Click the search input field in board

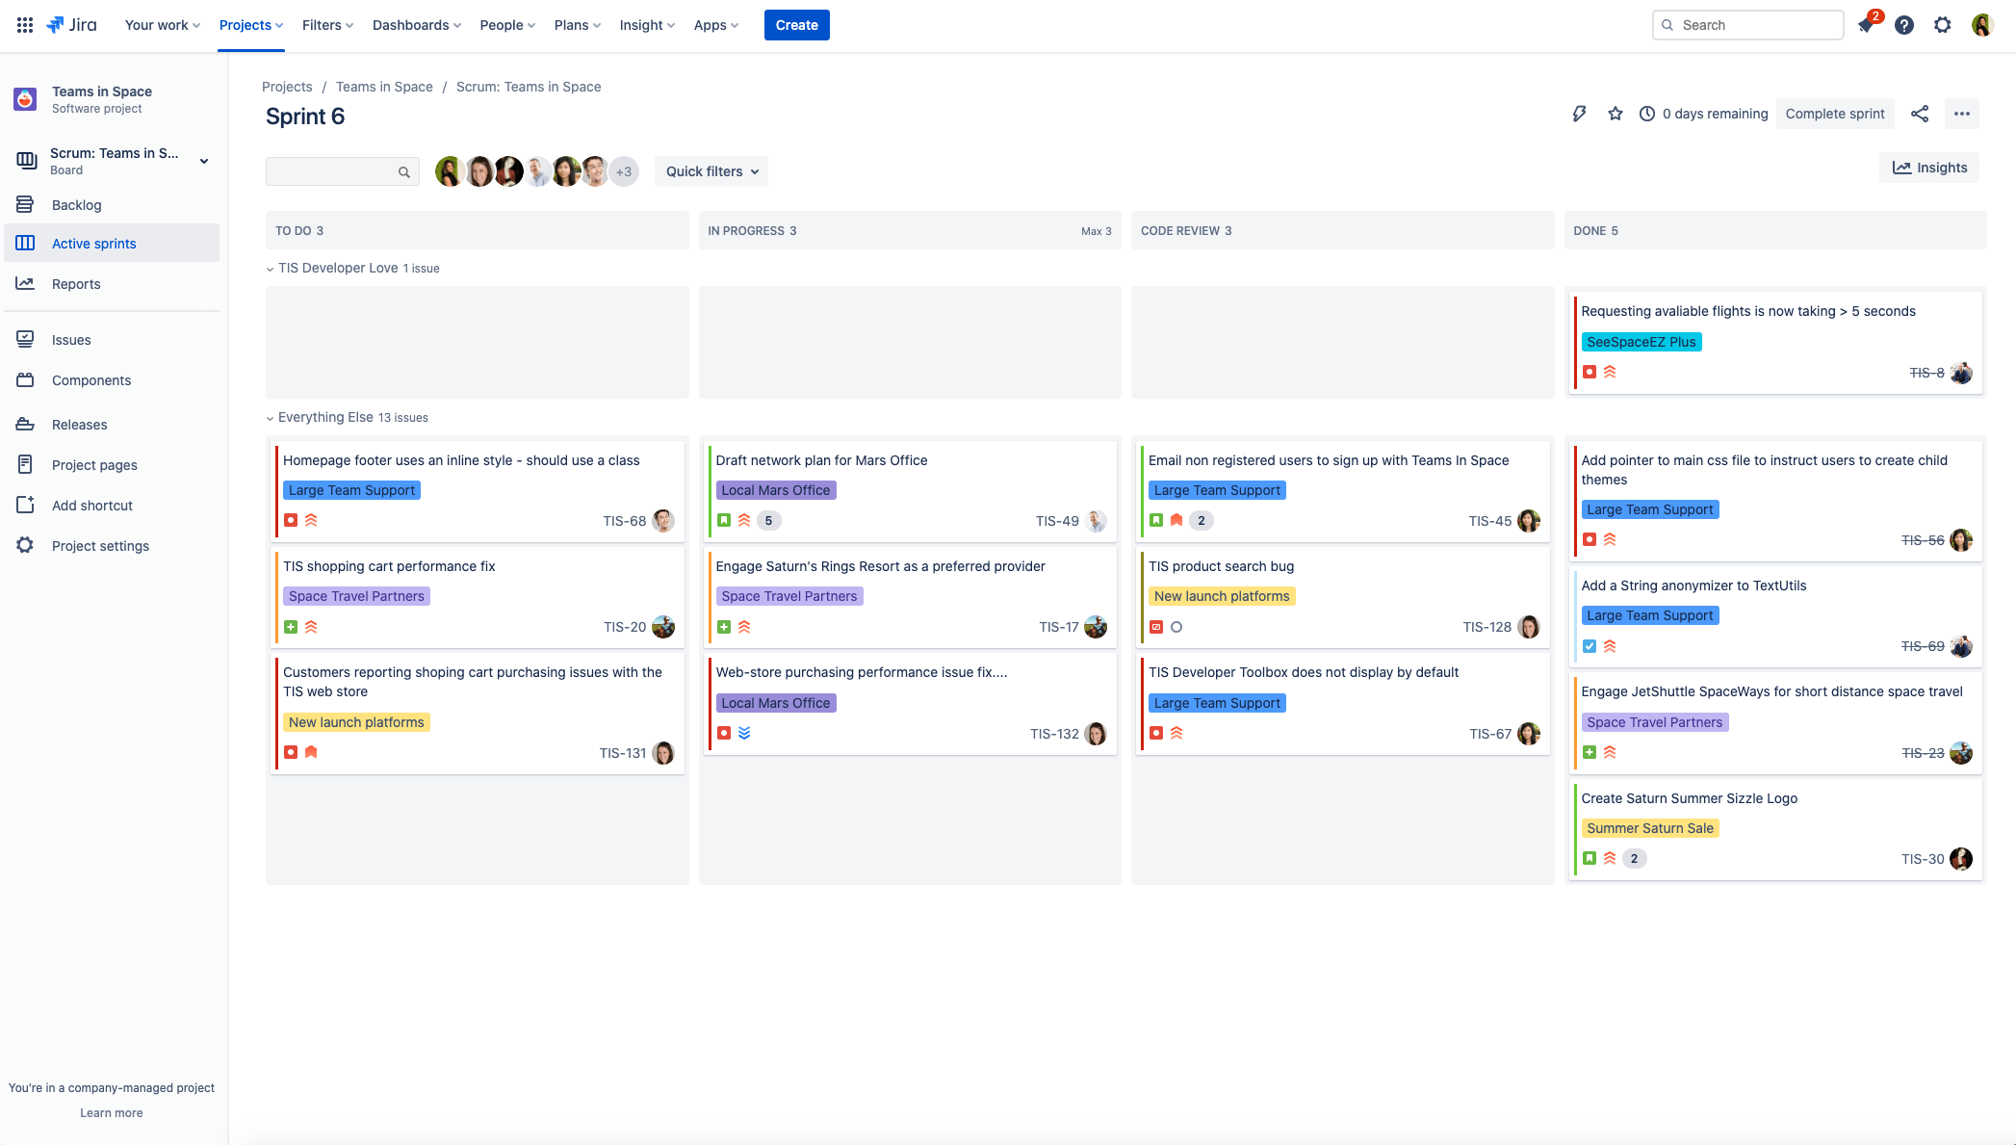[338, 170]
